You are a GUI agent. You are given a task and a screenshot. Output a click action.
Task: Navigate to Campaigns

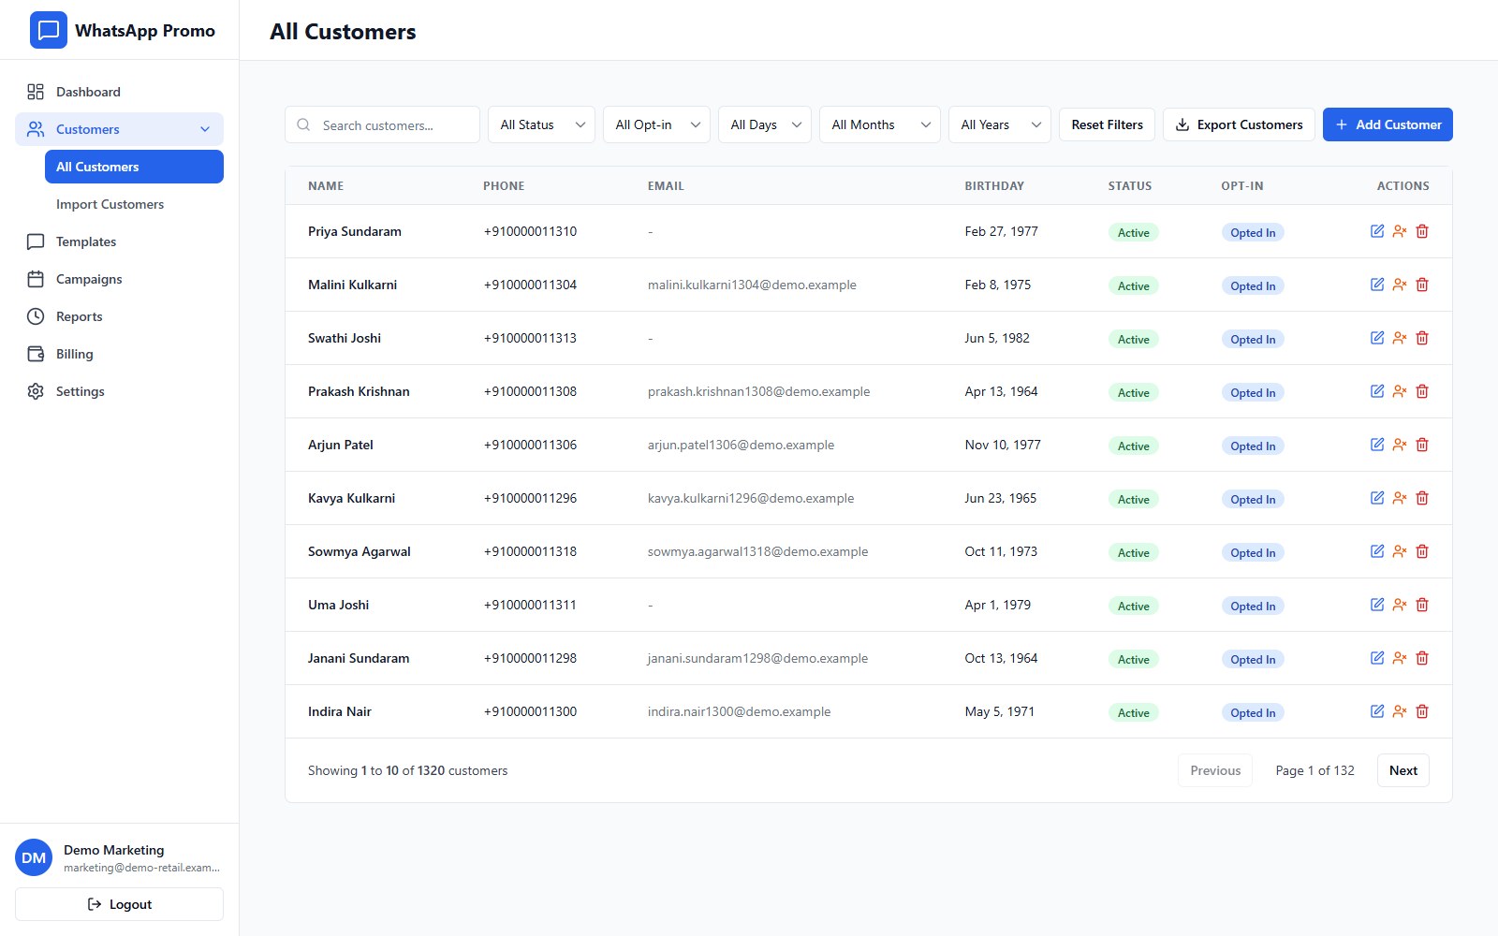[119, 279]
